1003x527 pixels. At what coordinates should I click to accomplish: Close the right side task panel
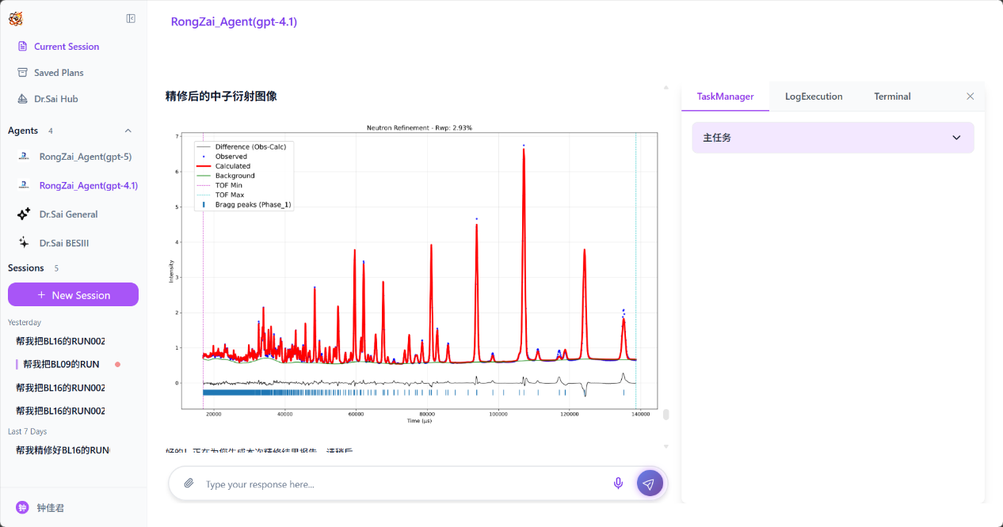pyautogui.click(x=970, y=97)
